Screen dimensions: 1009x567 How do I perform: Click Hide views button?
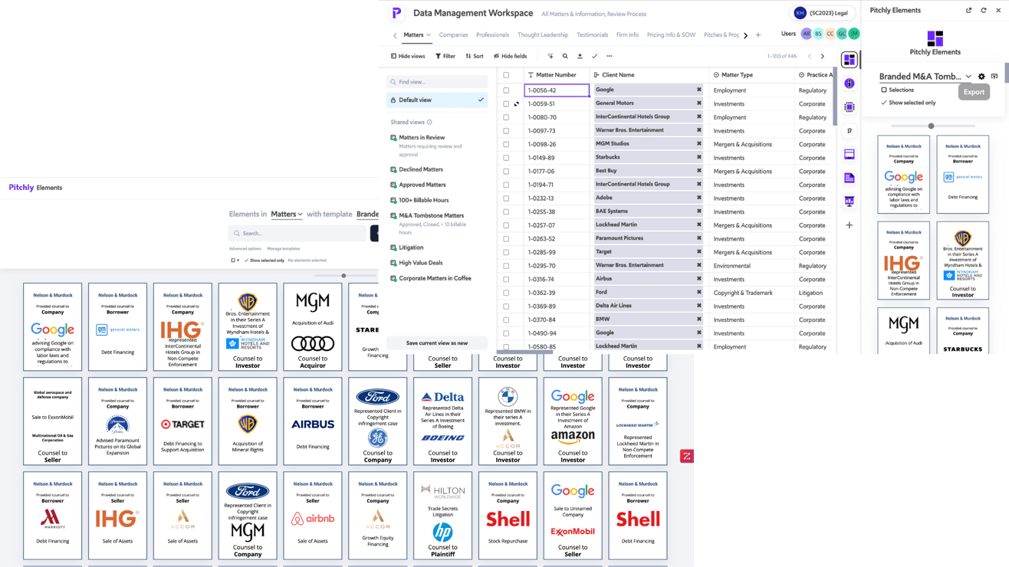click(408, 56)
